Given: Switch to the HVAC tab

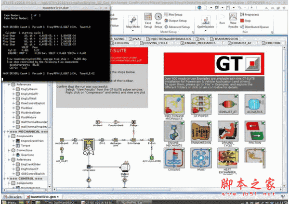Looking at the screenshot, I should click(x=135, y=39).
